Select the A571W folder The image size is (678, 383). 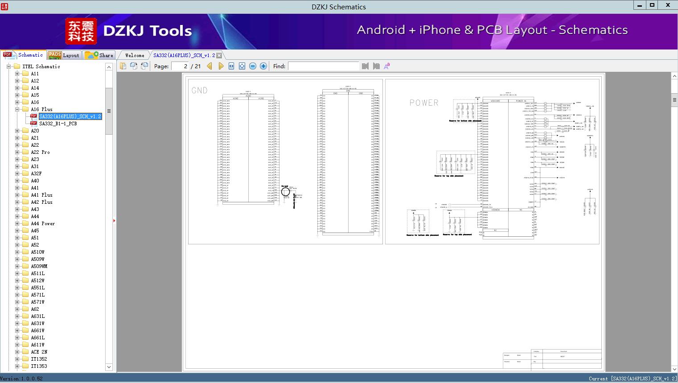pyautogui.click(x=37, y=302)
